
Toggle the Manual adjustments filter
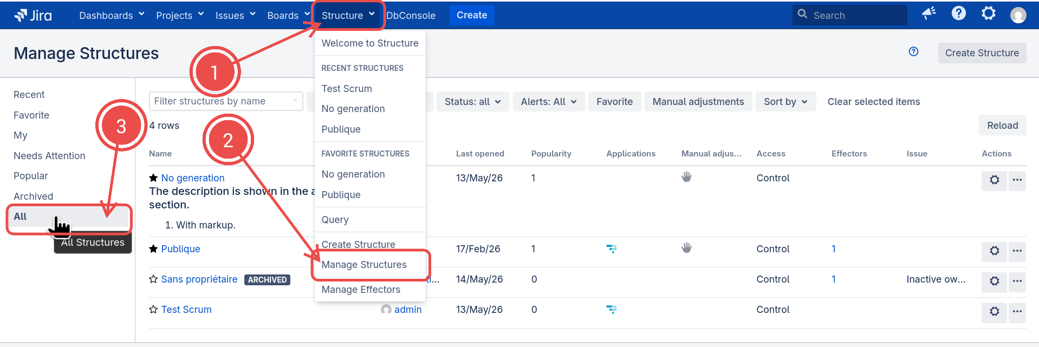click(x=698, y=102)
